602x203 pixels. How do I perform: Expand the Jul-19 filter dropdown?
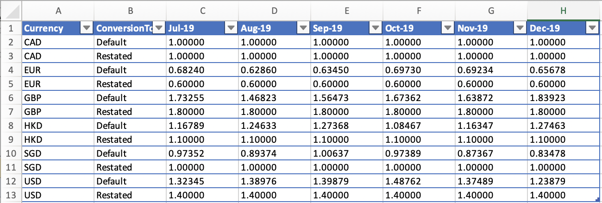232,29
